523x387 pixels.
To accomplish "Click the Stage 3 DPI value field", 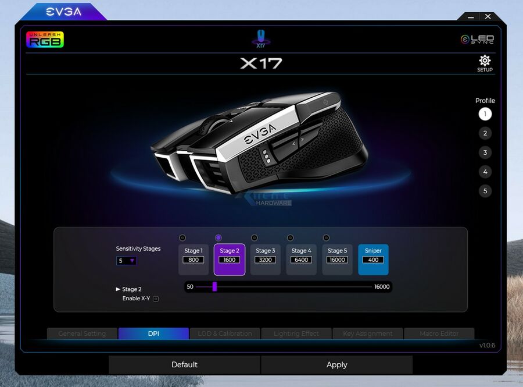I will click(265, 260).
